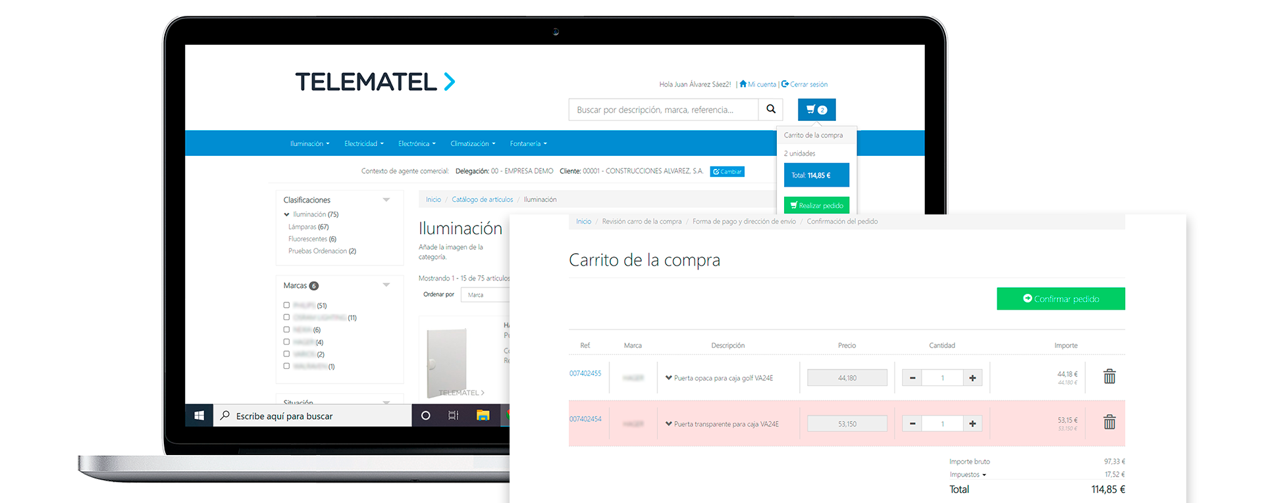Image resolution: width=1264 pixels, height=503 pixels.
Task: Remove Puerta transparente item via trash icon
Action: 1109,422
